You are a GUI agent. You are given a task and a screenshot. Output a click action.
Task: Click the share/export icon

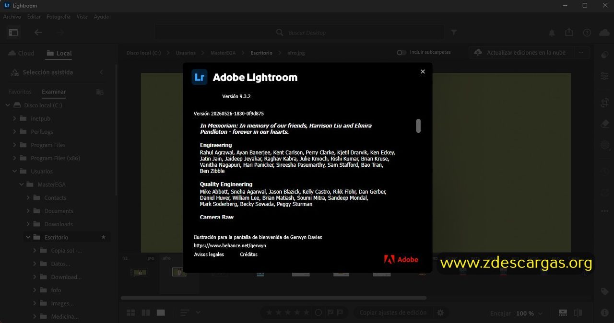[x=569, y=32]
